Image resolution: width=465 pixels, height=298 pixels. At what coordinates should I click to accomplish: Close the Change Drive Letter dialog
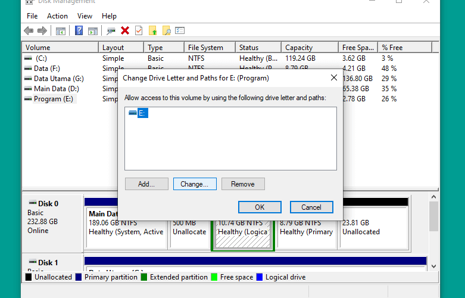point(333,77)
